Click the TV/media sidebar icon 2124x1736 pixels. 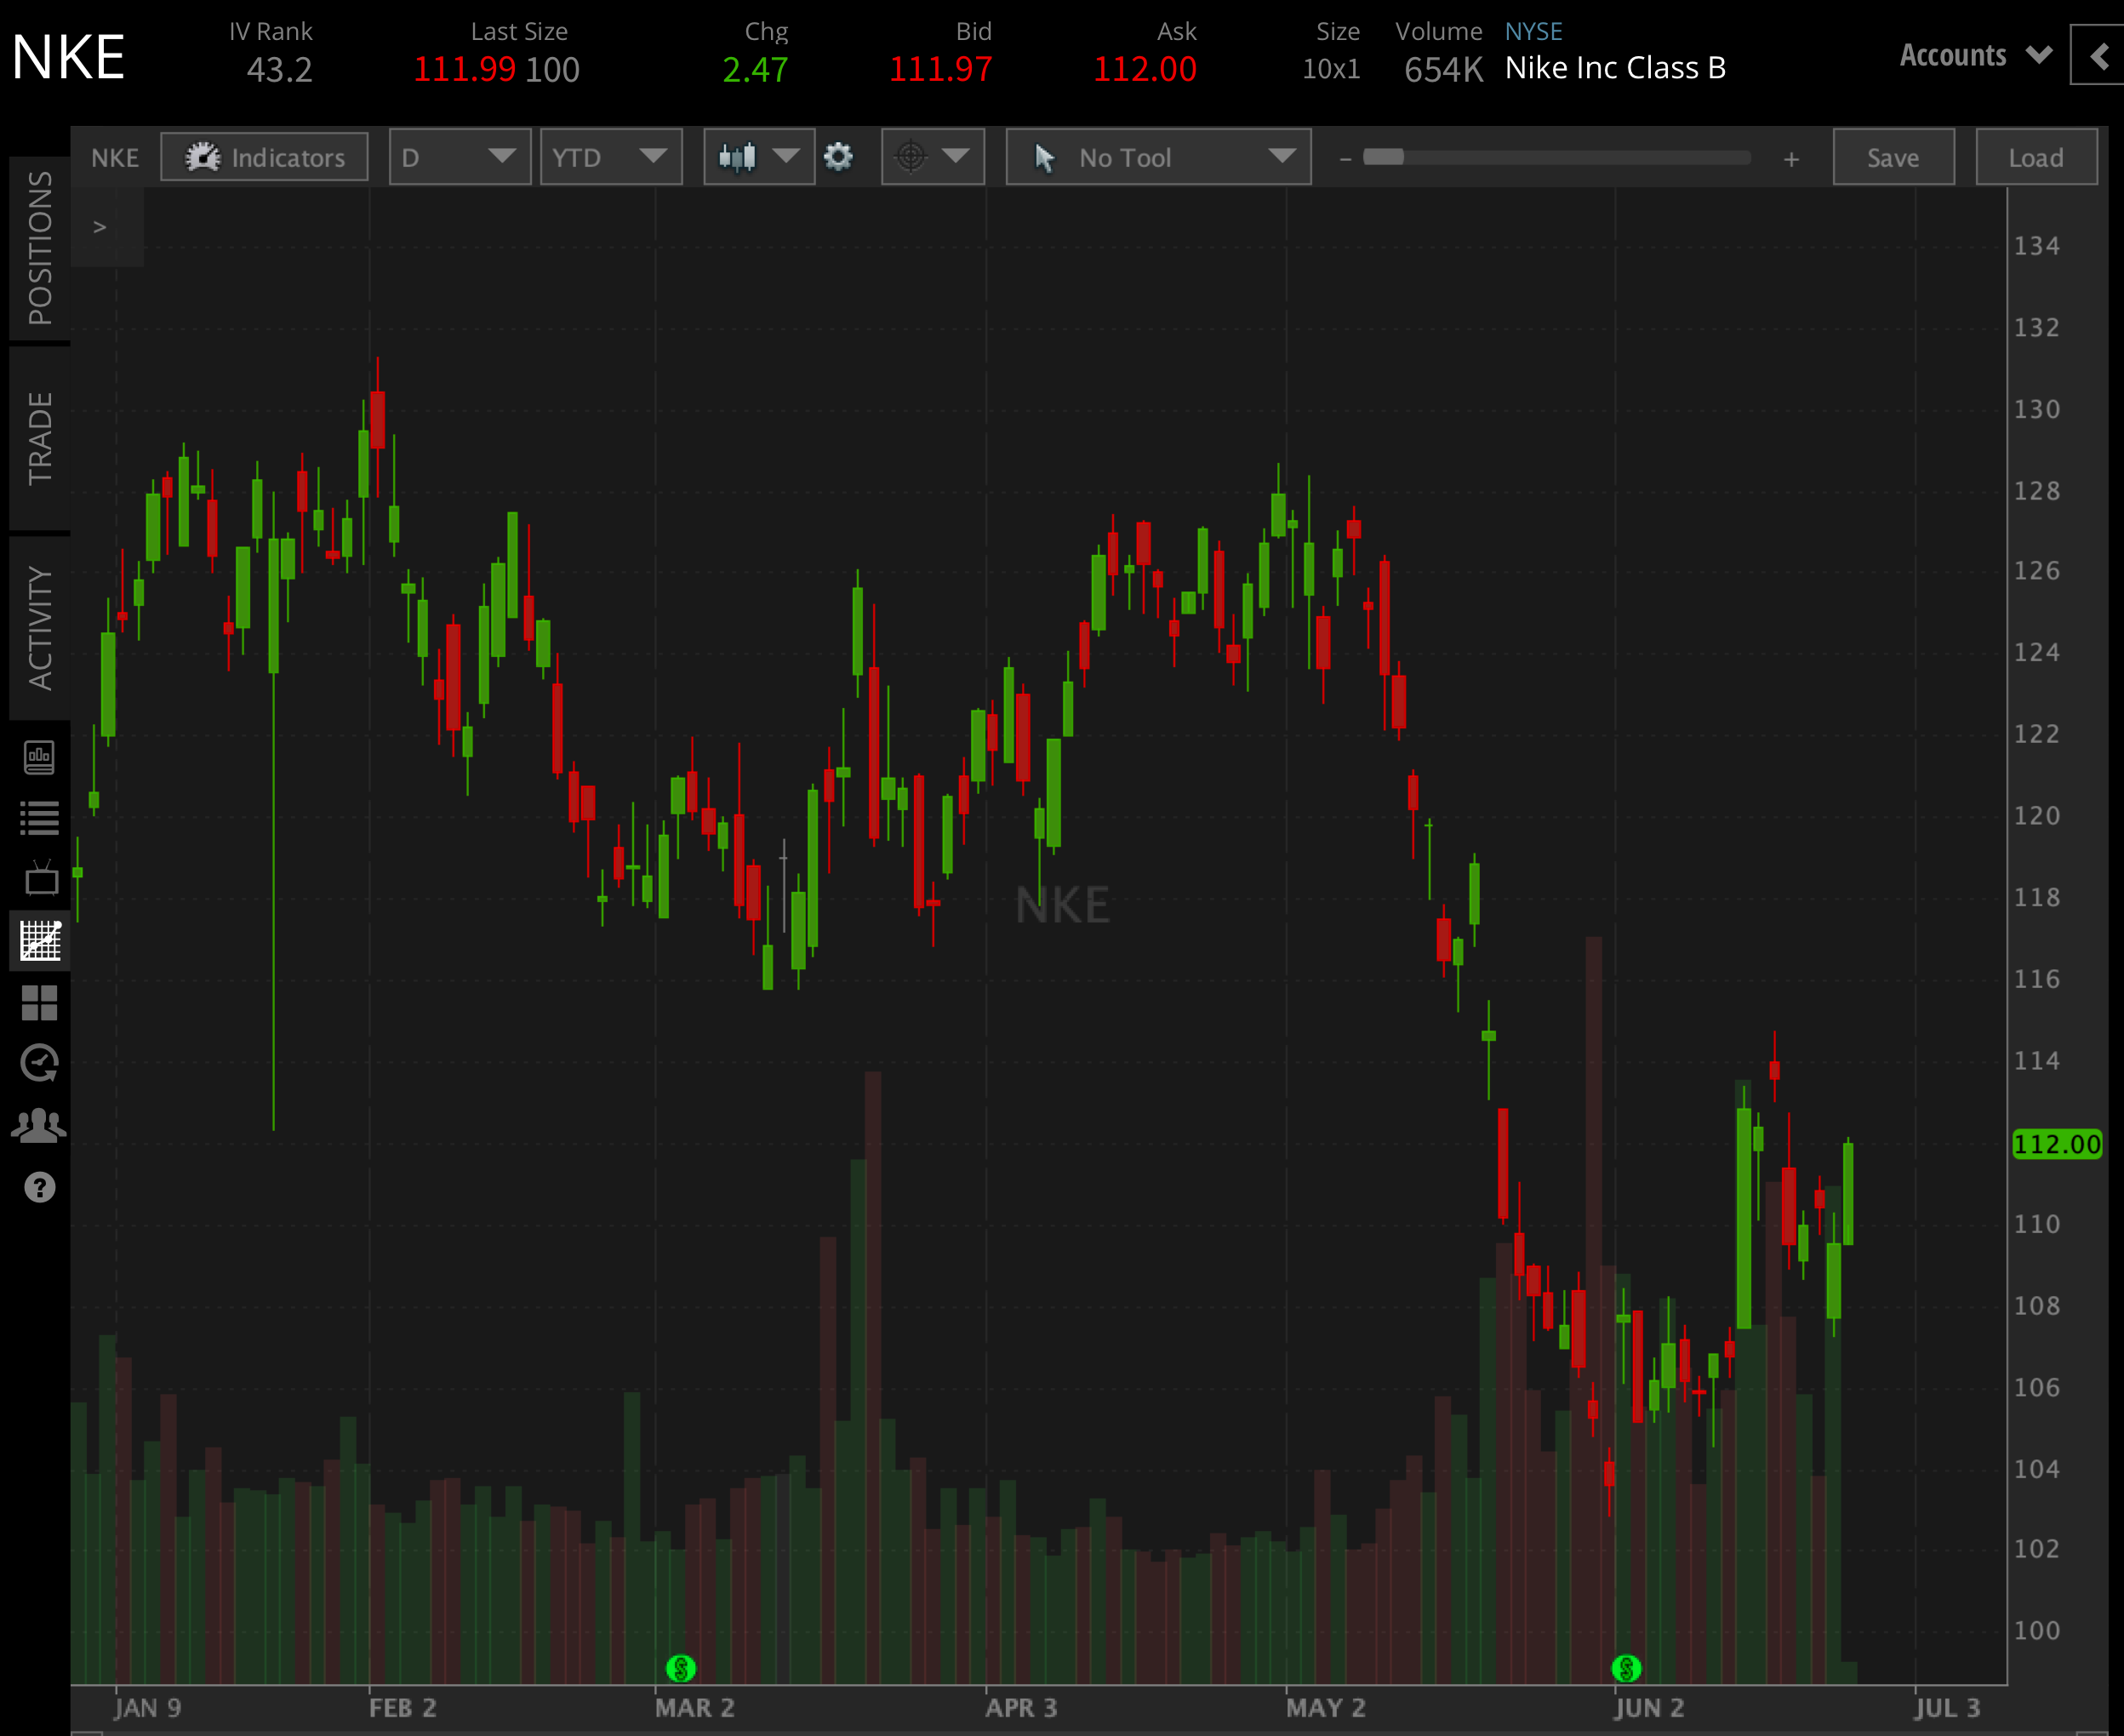point(40,877)
